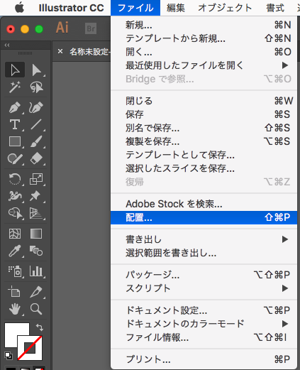Open the オブジェクト menu

[x=225, y=8]
